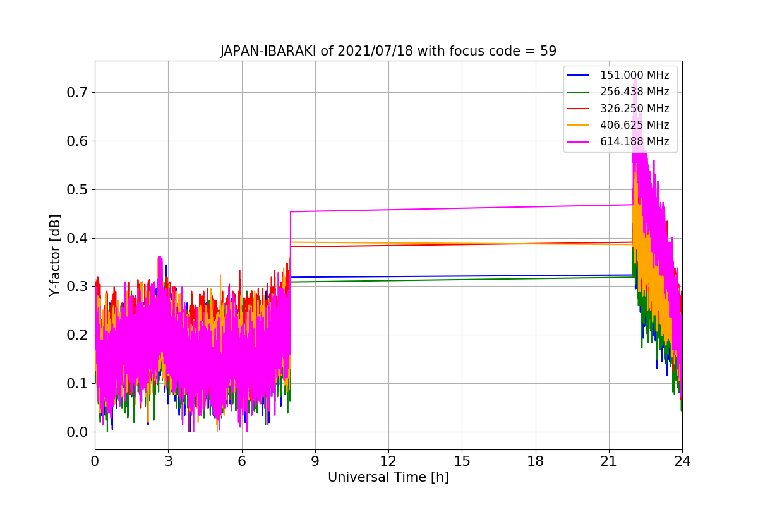
Task: Click the x-axis tick label 15
Action: (462, 461)
